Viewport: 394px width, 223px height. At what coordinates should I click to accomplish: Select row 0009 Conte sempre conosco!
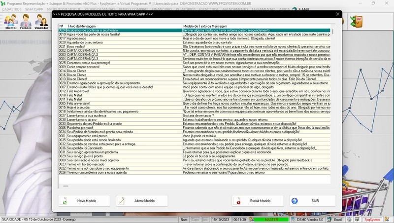(194, 67)
